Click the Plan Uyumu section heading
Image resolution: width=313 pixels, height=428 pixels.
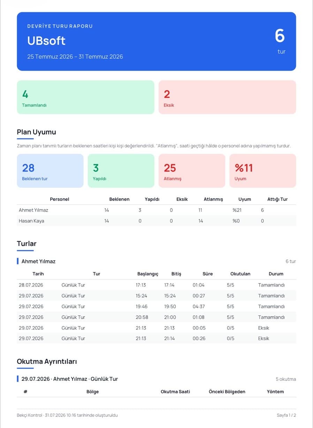36,132
